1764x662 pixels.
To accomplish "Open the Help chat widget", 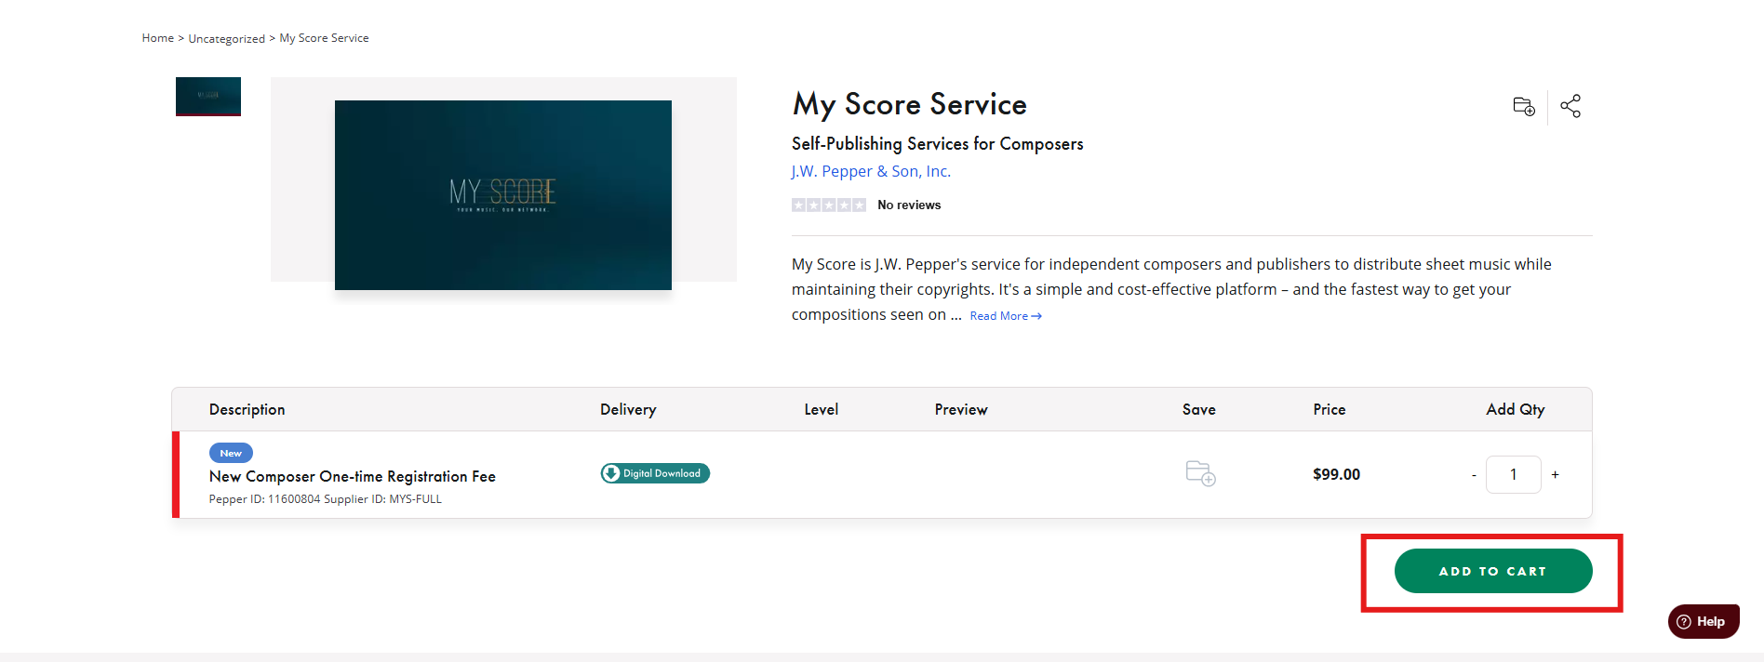I will pyautogui.click(x=1704, y=621).
